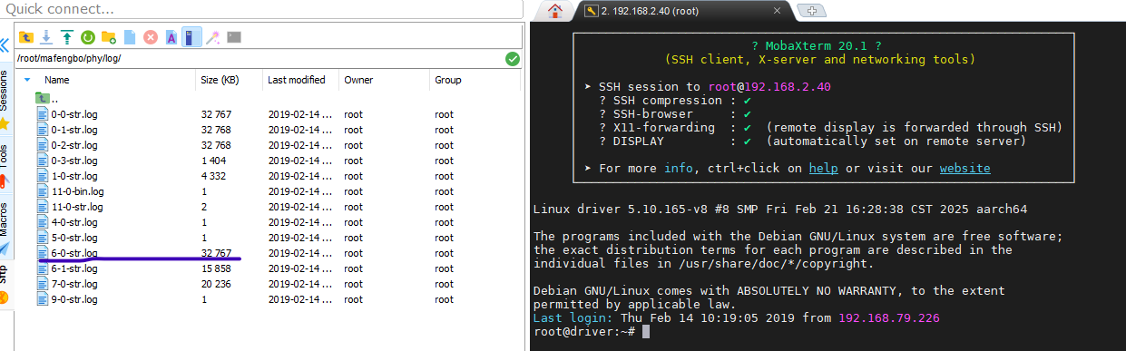The width and height of the screenshot is (1126, 351).
Task: Go to parent directory toolbar icon
Action: point(26,37)
